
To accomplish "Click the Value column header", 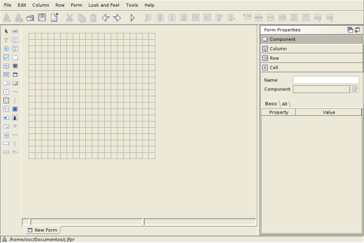I will pyautogui.click(x=329, y=112).
